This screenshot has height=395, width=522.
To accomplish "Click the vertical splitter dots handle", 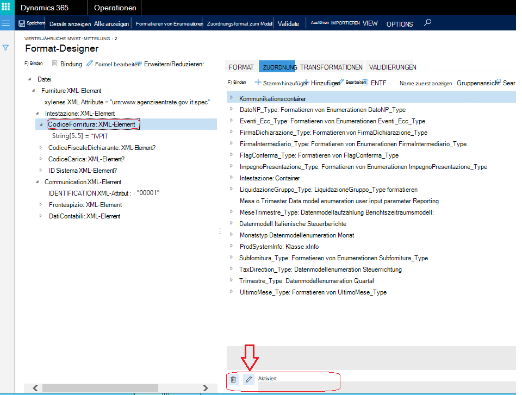I will (220, 231).
